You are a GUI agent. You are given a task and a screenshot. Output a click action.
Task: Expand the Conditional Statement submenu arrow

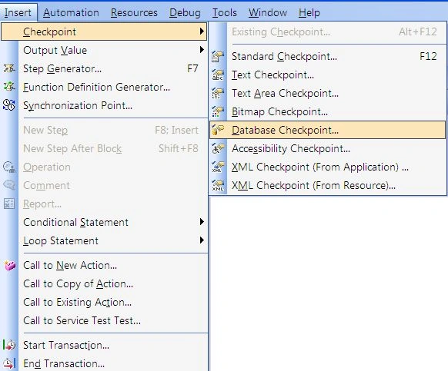[x=202, y=222]
